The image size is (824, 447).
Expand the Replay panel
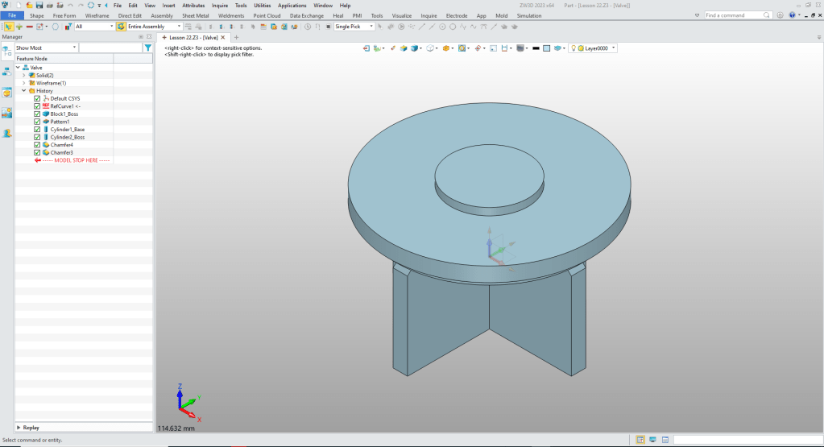(19, 428)
